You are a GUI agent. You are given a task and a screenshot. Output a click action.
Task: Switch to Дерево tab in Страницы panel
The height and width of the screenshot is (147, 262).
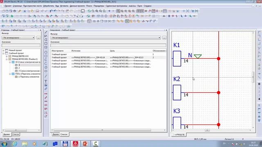click(7, 134)
